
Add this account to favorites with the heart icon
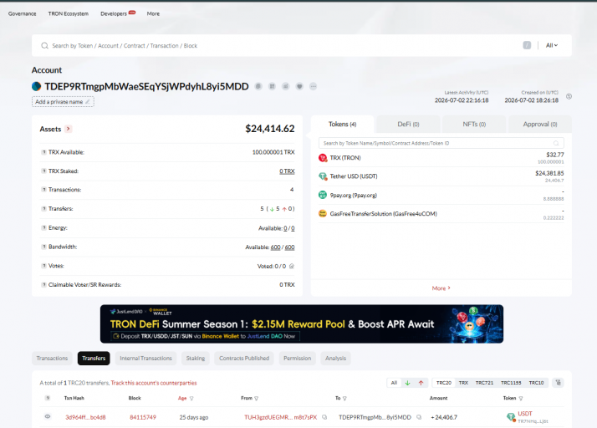(x=299, y=86)
